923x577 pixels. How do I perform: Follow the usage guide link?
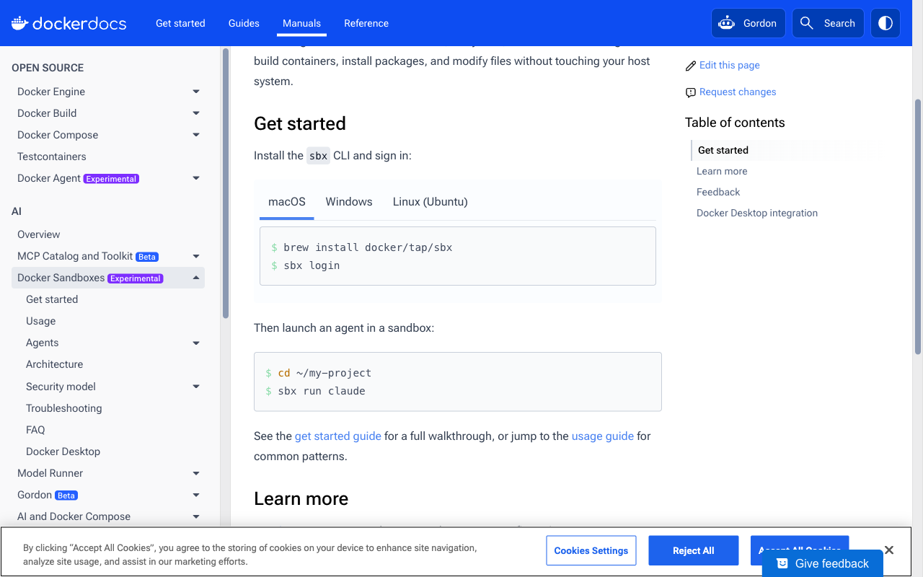pyautogui.click(x=603, y=436)
